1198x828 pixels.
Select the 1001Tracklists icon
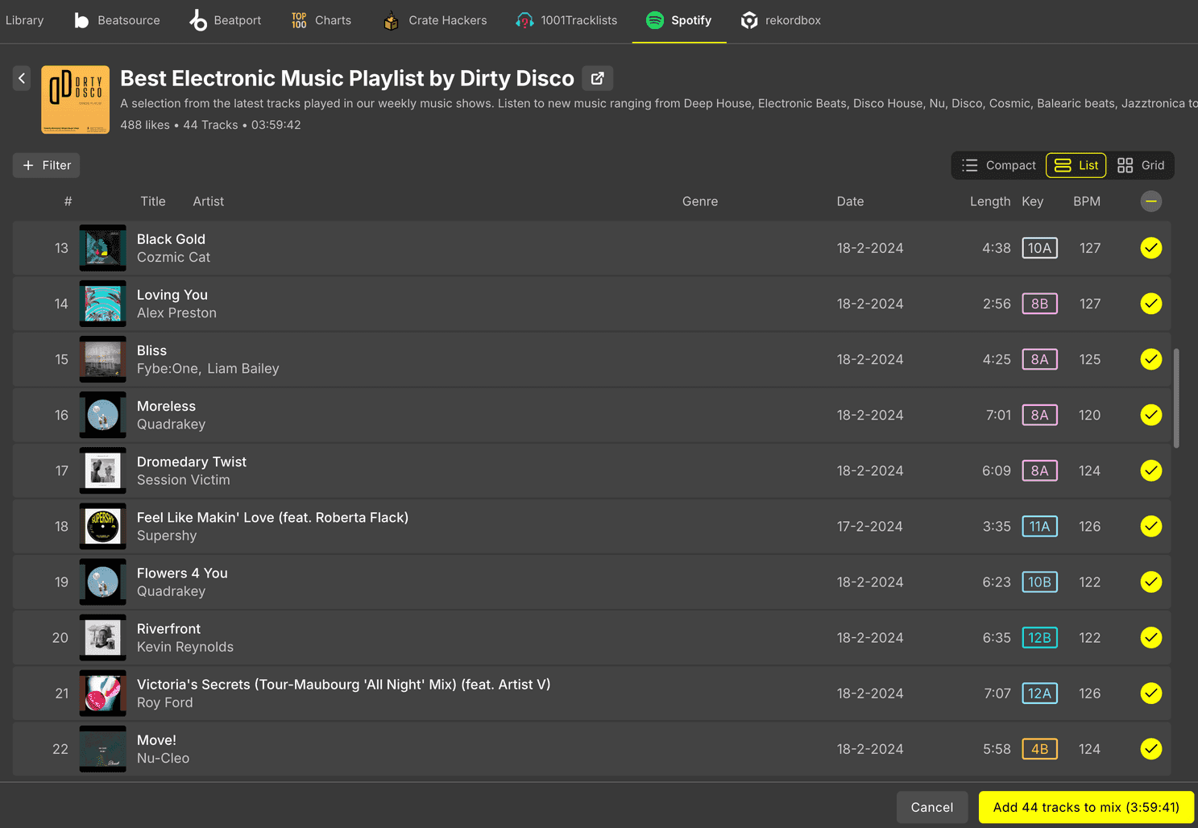point(524,20)
